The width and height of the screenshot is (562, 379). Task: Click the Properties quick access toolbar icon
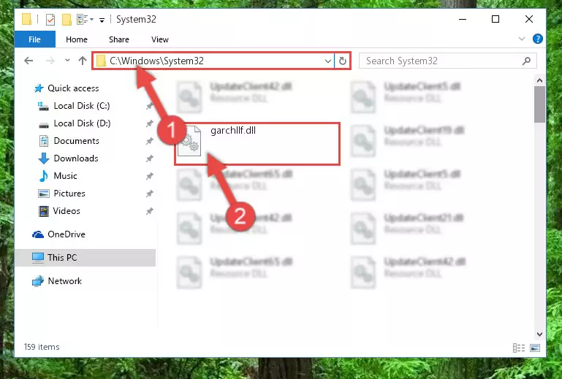(50, 19)
